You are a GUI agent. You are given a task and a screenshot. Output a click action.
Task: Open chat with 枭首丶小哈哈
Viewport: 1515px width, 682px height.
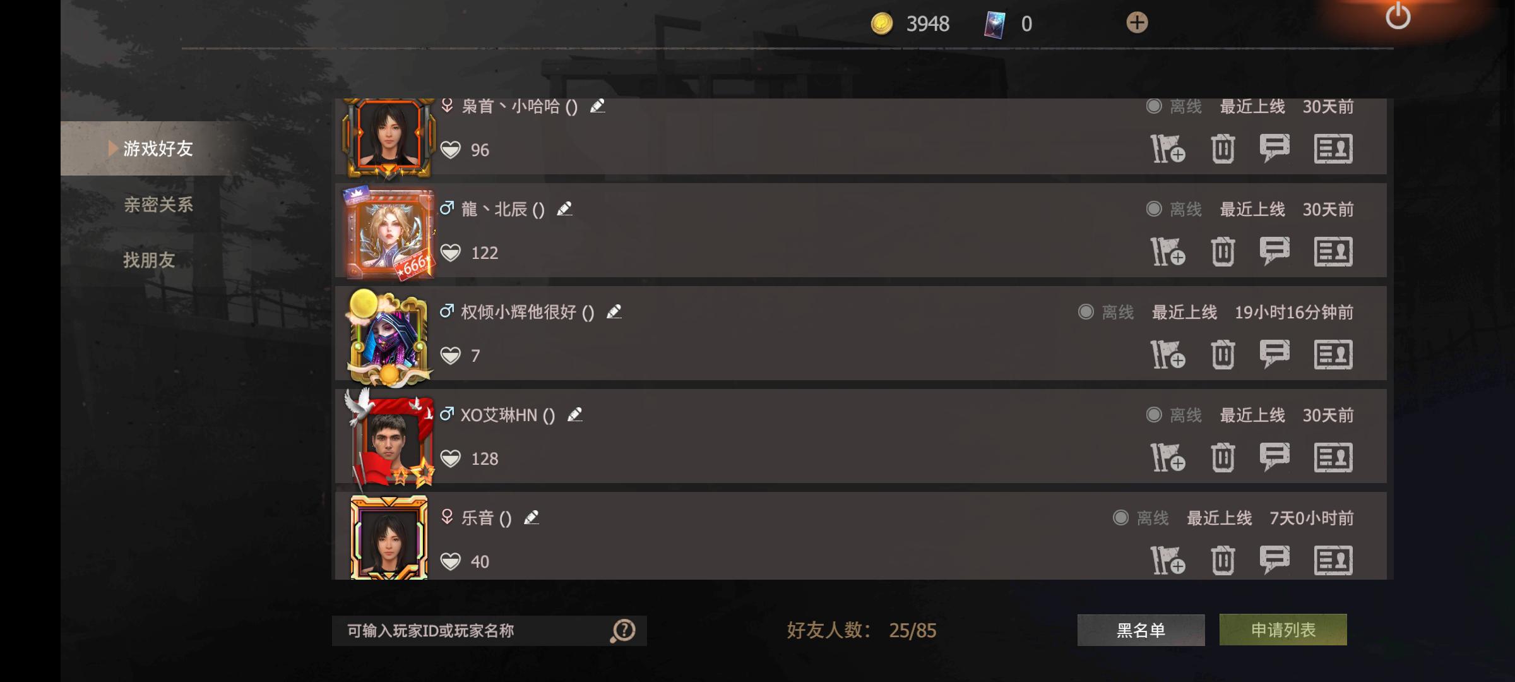tap(1274, 148)
